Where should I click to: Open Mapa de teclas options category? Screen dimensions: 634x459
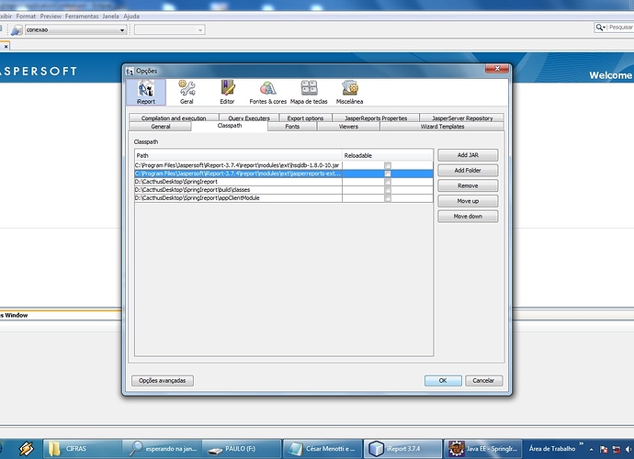pyautogui.click(x=309, y=92)
